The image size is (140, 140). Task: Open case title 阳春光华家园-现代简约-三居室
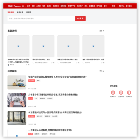[68, 60]
